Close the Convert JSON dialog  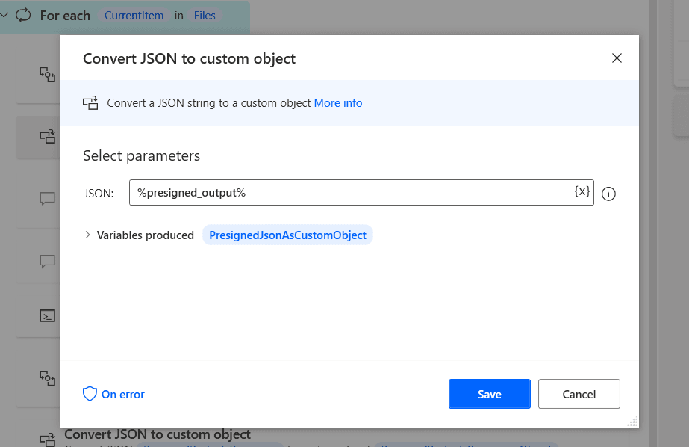click(617, 58)
